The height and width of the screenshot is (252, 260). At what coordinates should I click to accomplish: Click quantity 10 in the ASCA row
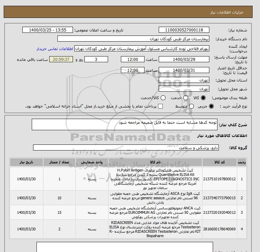pos(59,198)
